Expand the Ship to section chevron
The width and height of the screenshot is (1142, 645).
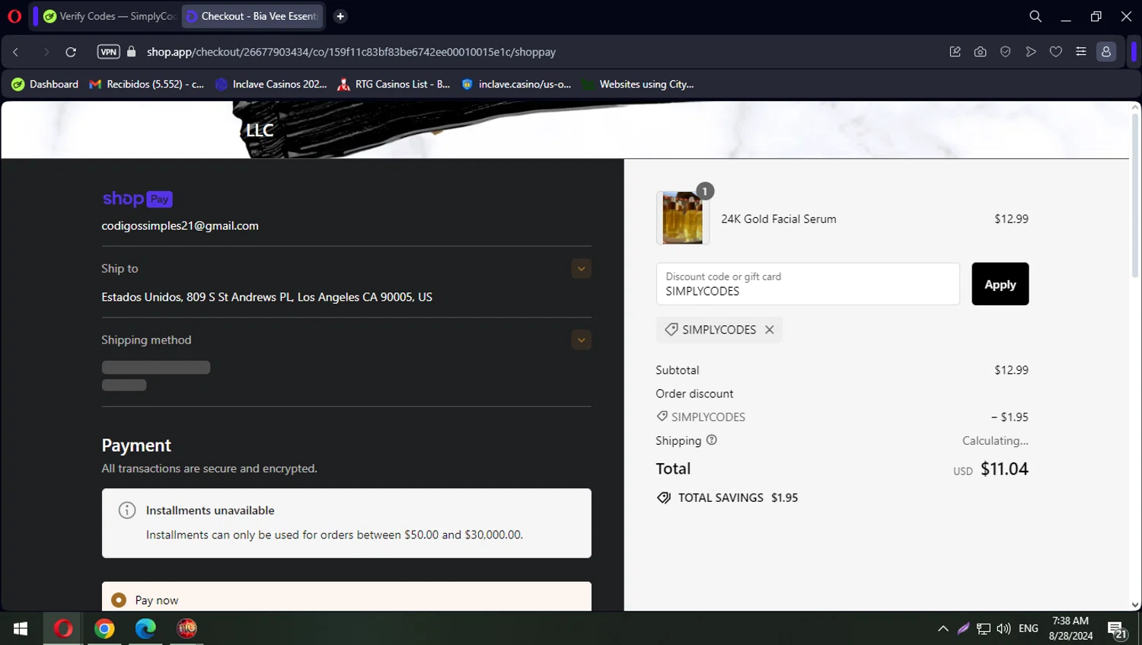(582, 269)
